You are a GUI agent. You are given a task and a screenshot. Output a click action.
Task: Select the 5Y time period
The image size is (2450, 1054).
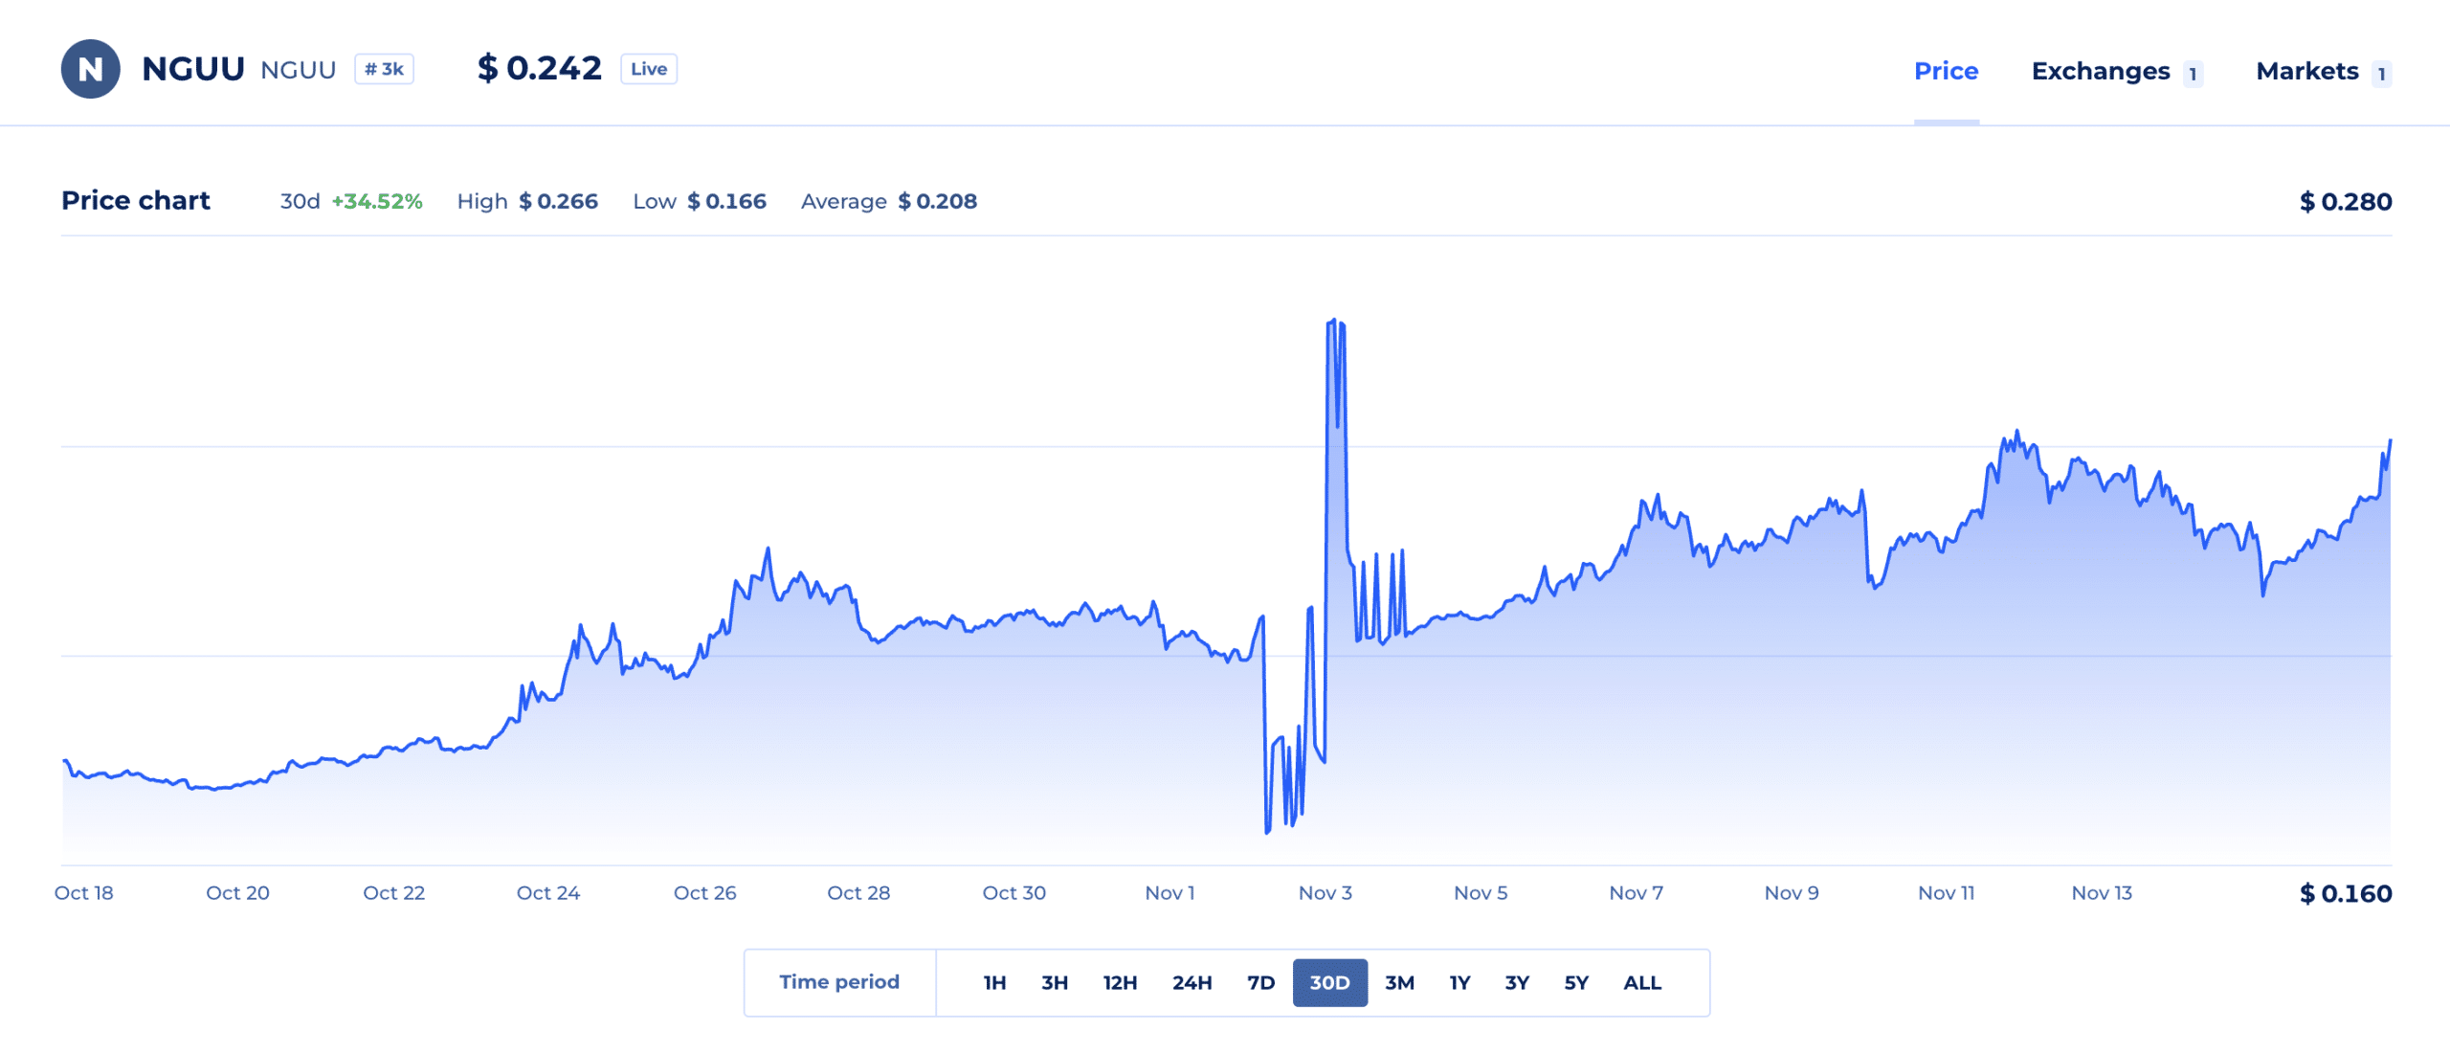(1576, 982)
